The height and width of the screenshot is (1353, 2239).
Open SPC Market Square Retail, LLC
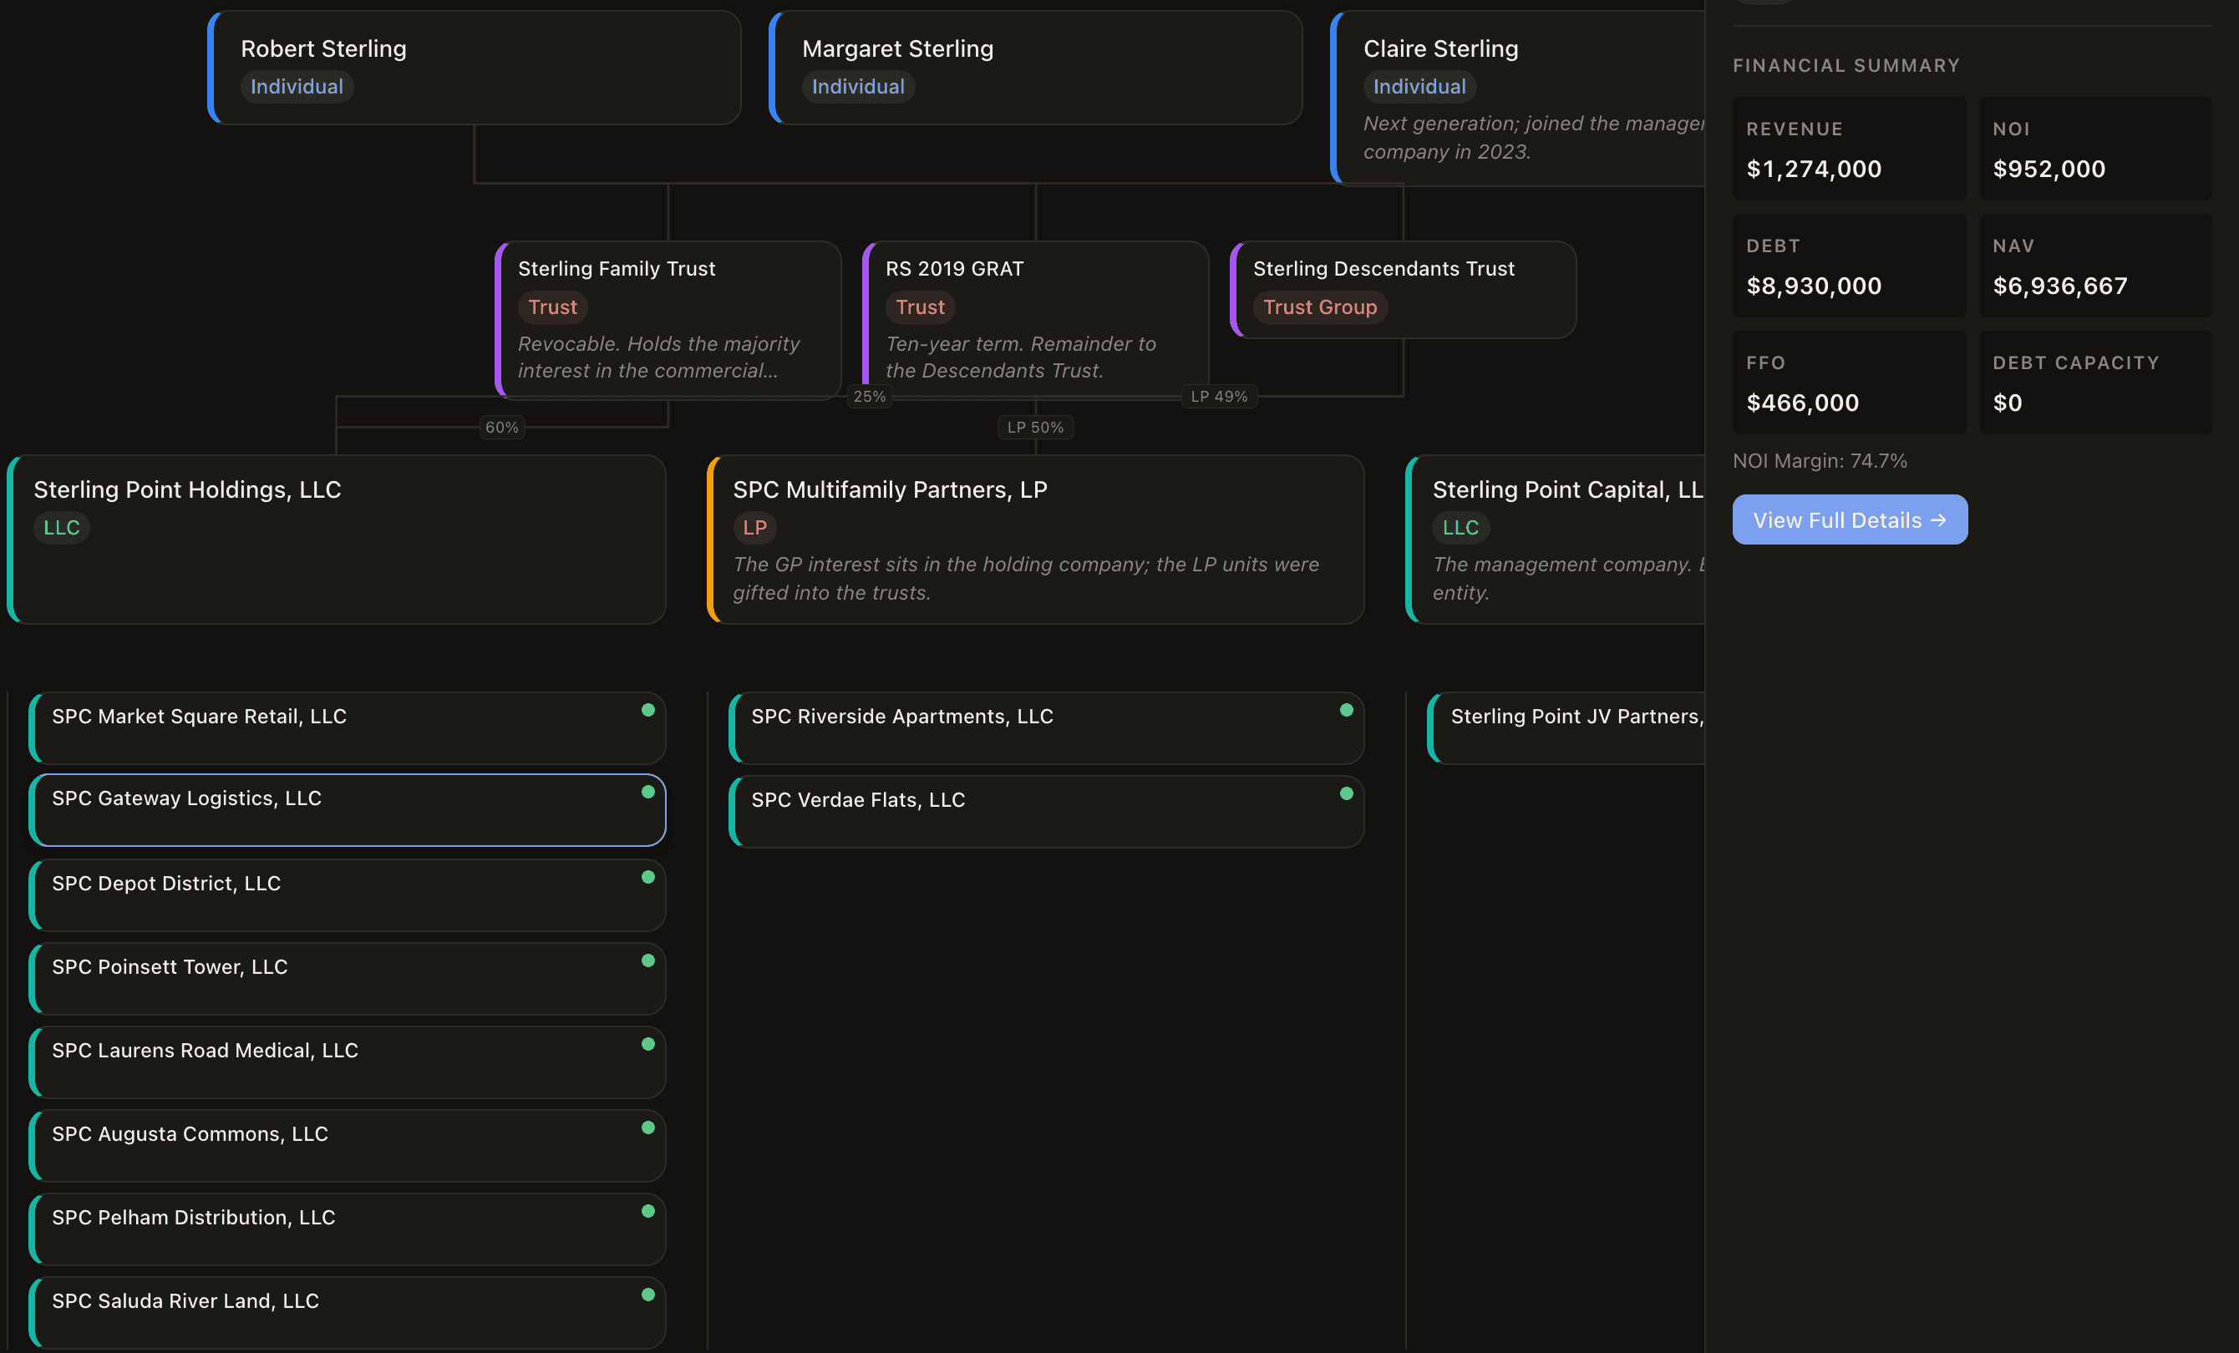[x=347, y=727]
